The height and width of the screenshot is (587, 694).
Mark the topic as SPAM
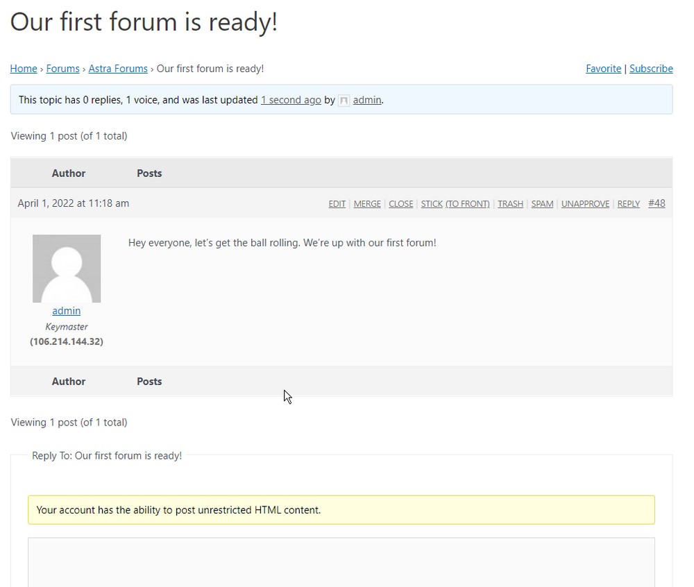click(542, 204)
